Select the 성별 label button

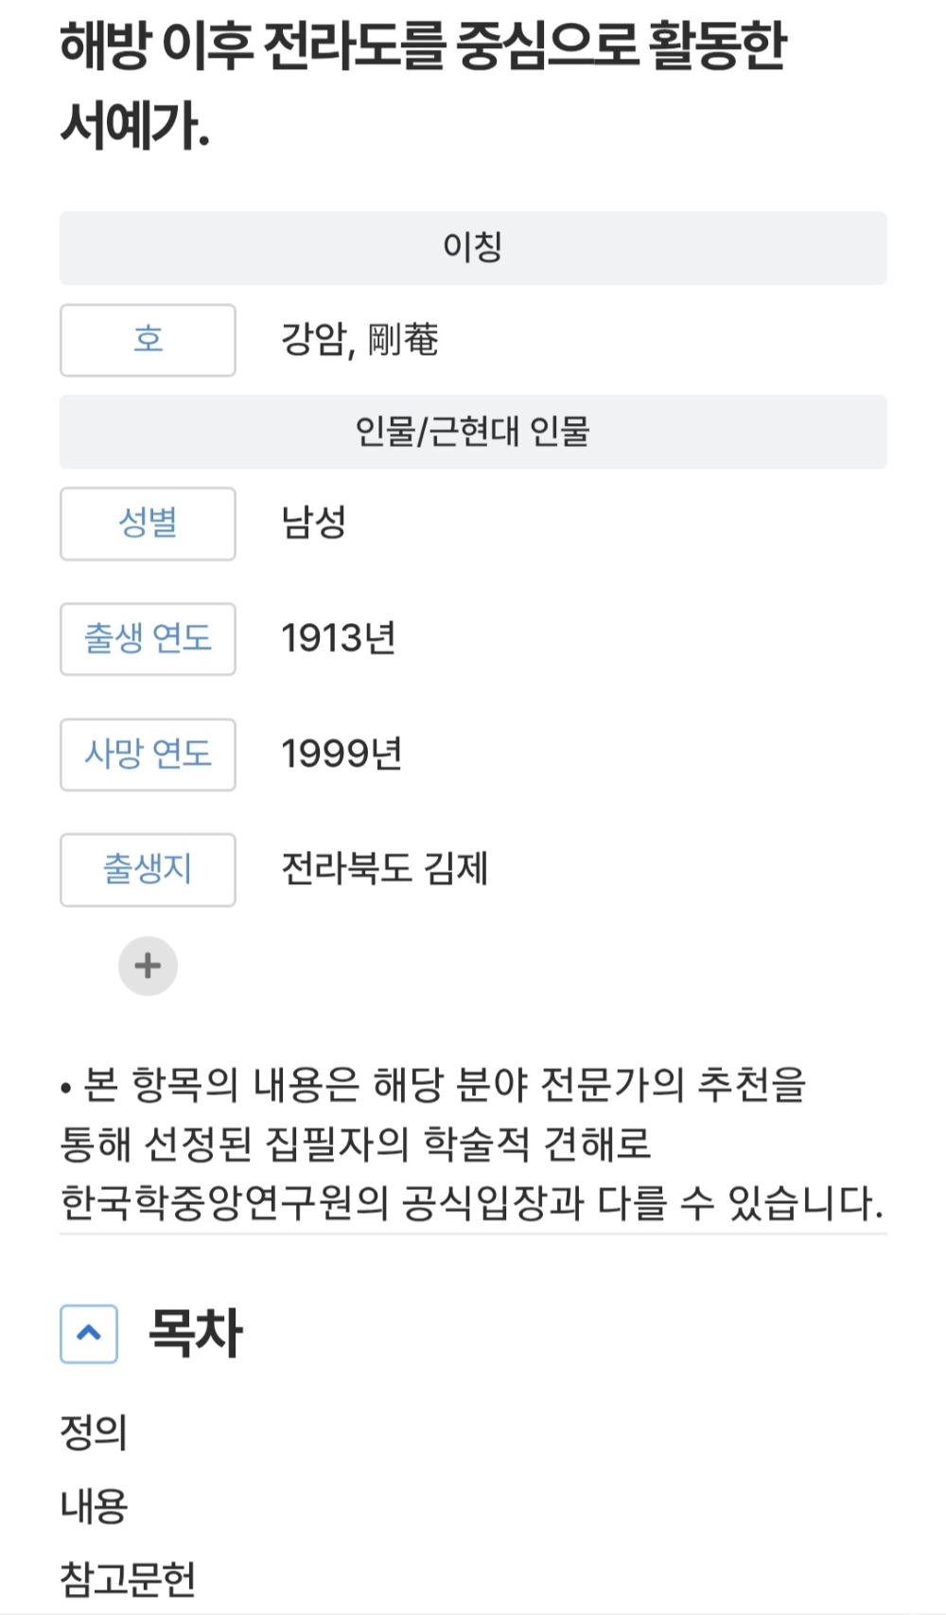[x=148, y=524]
